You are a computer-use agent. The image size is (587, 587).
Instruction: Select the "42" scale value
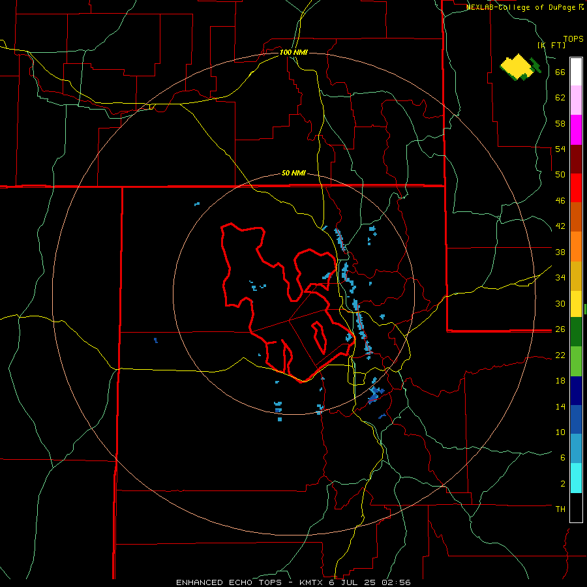pyautogui.click(x=560, y=226)
